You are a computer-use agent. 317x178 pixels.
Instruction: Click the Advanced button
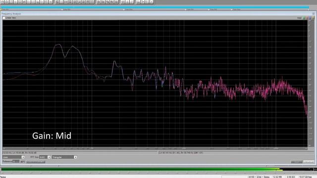click(309, 162)
